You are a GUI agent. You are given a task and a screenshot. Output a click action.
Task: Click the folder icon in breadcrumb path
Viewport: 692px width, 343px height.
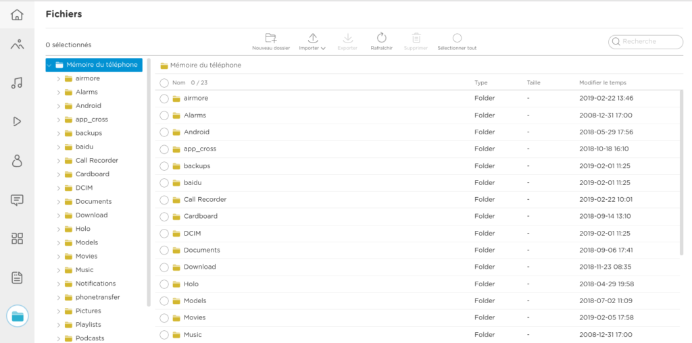tap(164, 65)
